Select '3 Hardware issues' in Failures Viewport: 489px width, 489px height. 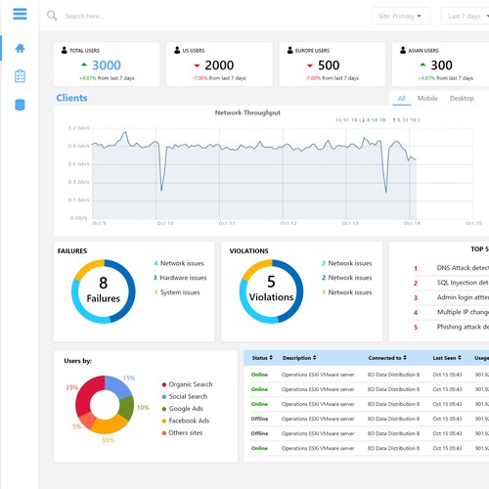[x=180, y=278]
